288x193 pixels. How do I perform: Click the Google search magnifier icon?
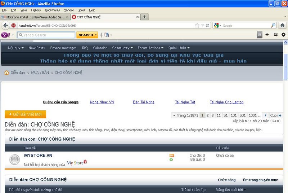pyautogui.click(x=273, y=26)
